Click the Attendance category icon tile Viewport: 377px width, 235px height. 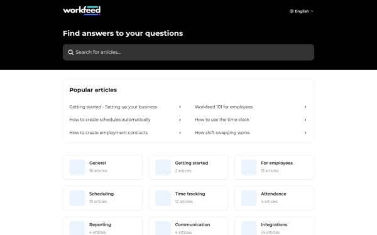[x=249, y=198]
